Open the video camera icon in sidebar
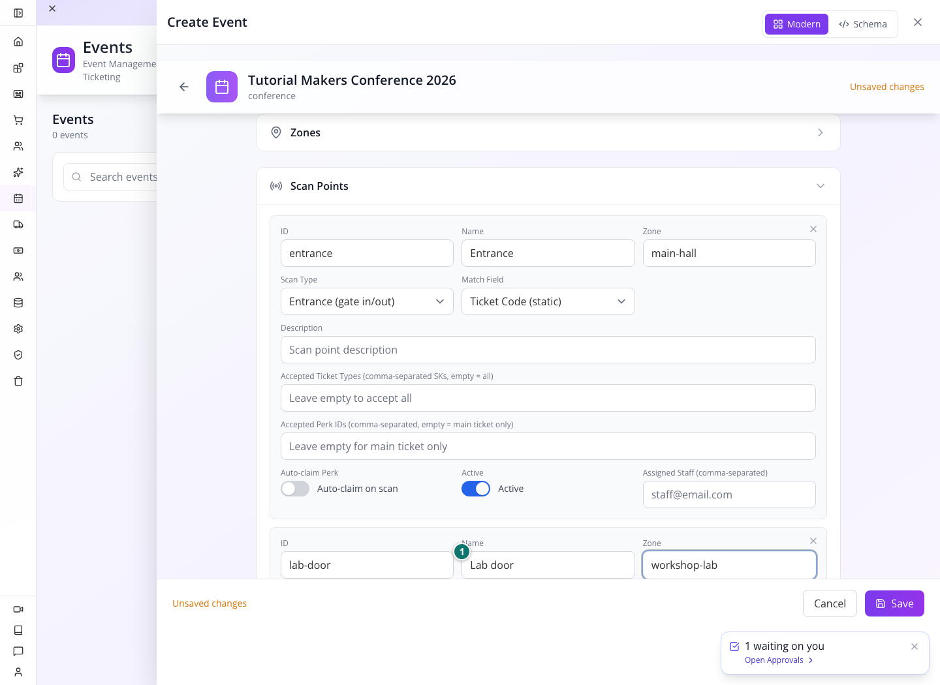 [x=18, y=609]
